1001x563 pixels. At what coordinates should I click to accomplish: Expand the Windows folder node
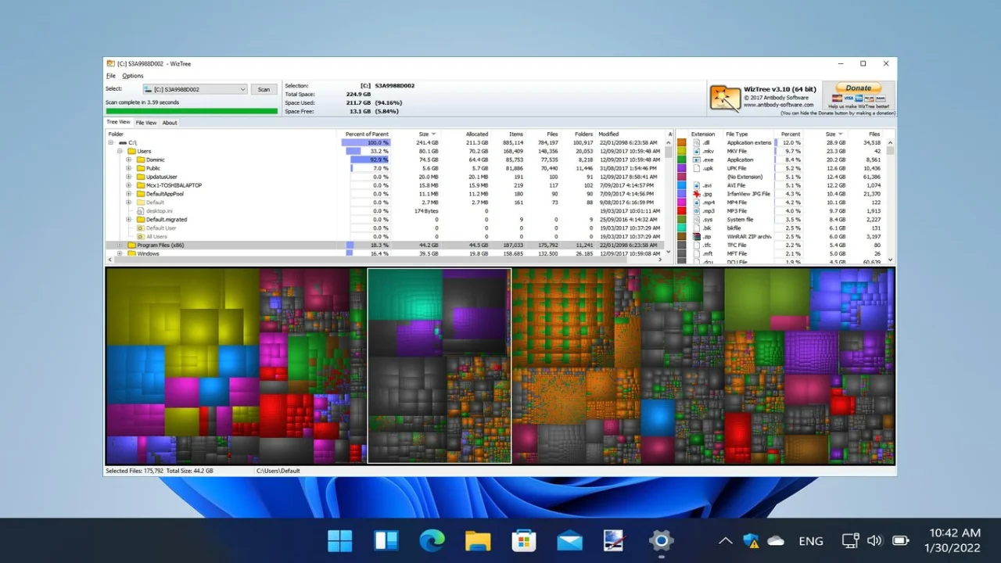pos(120,254)
